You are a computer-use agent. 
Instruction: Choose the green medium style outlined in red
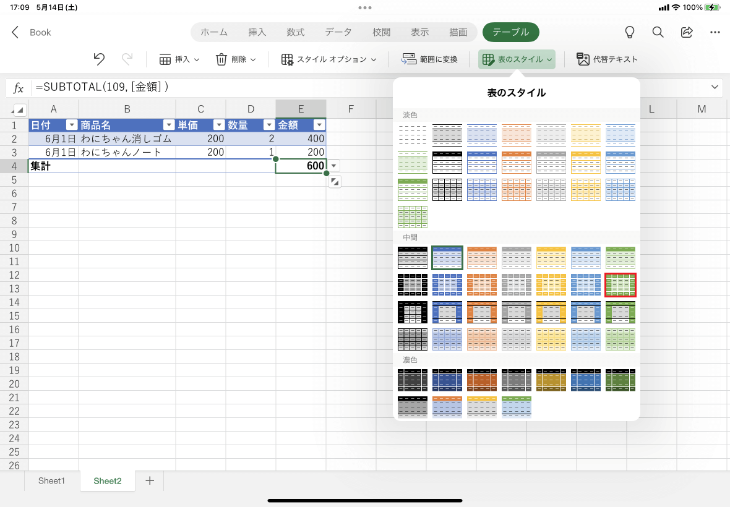[x=620, y=284]
